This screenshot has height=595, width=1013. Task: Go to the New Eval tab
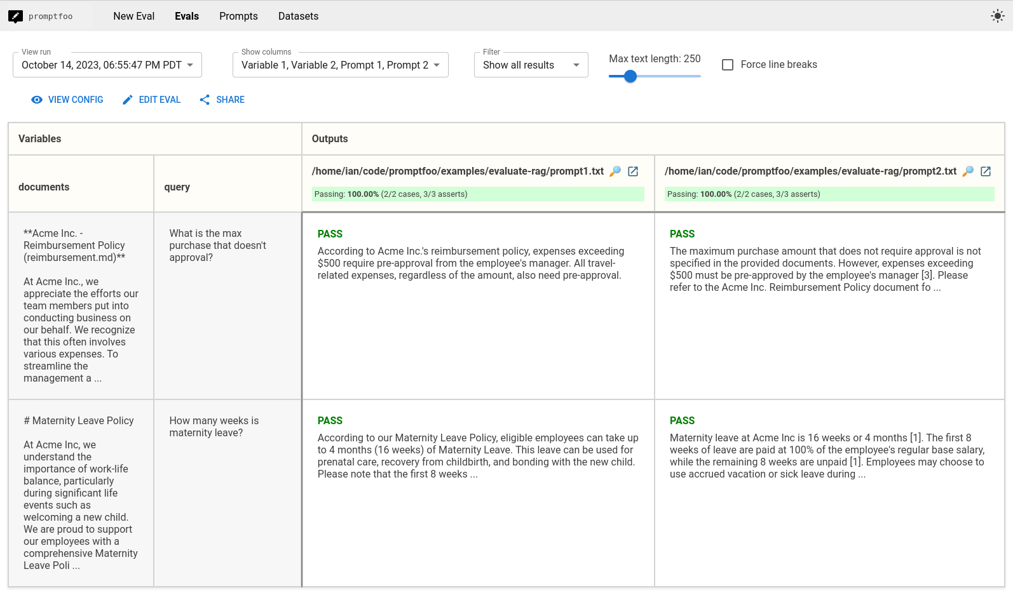click(133, 17)
